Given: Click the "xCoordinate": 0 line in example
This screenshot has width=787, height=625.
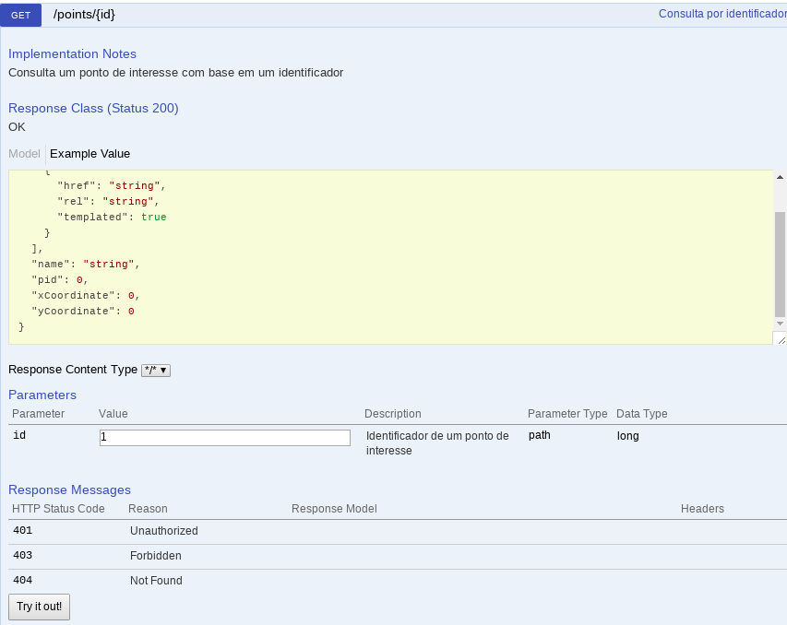Looking at the screenshot, I should (85, 295).
